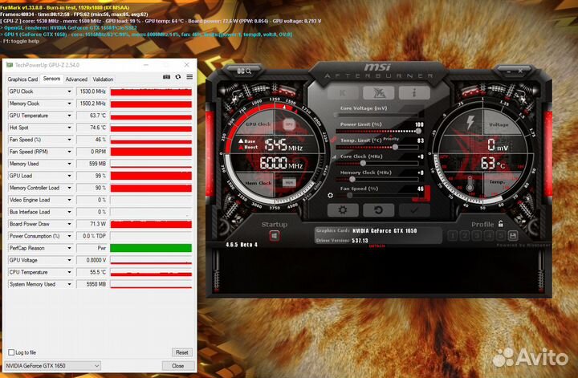
Task: Click the Kombustor K button in Afterburner
Action: (343, 93)
